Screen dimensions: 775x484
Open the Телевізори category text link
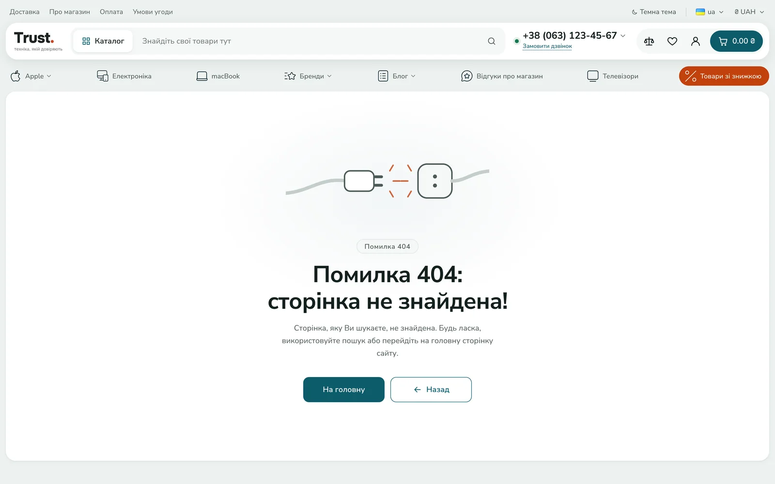[620, 76]
